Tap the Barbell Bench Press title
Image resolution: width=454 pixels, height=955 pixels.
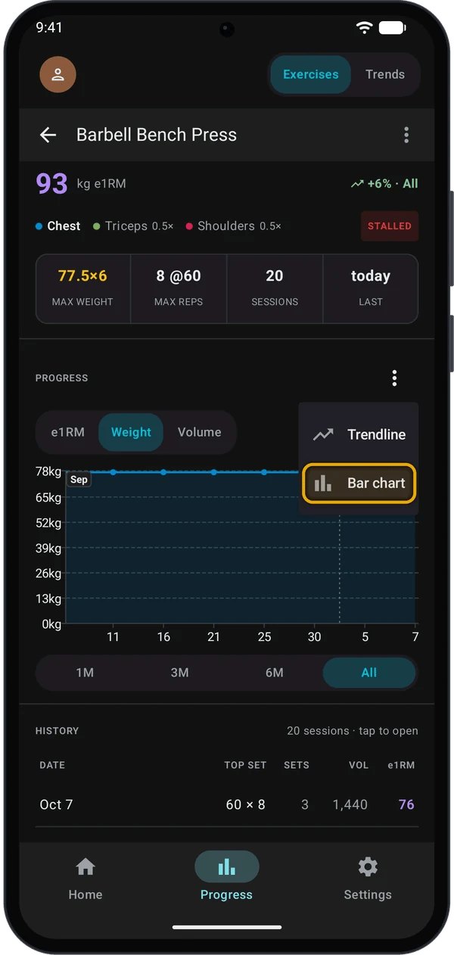[157, 135]
